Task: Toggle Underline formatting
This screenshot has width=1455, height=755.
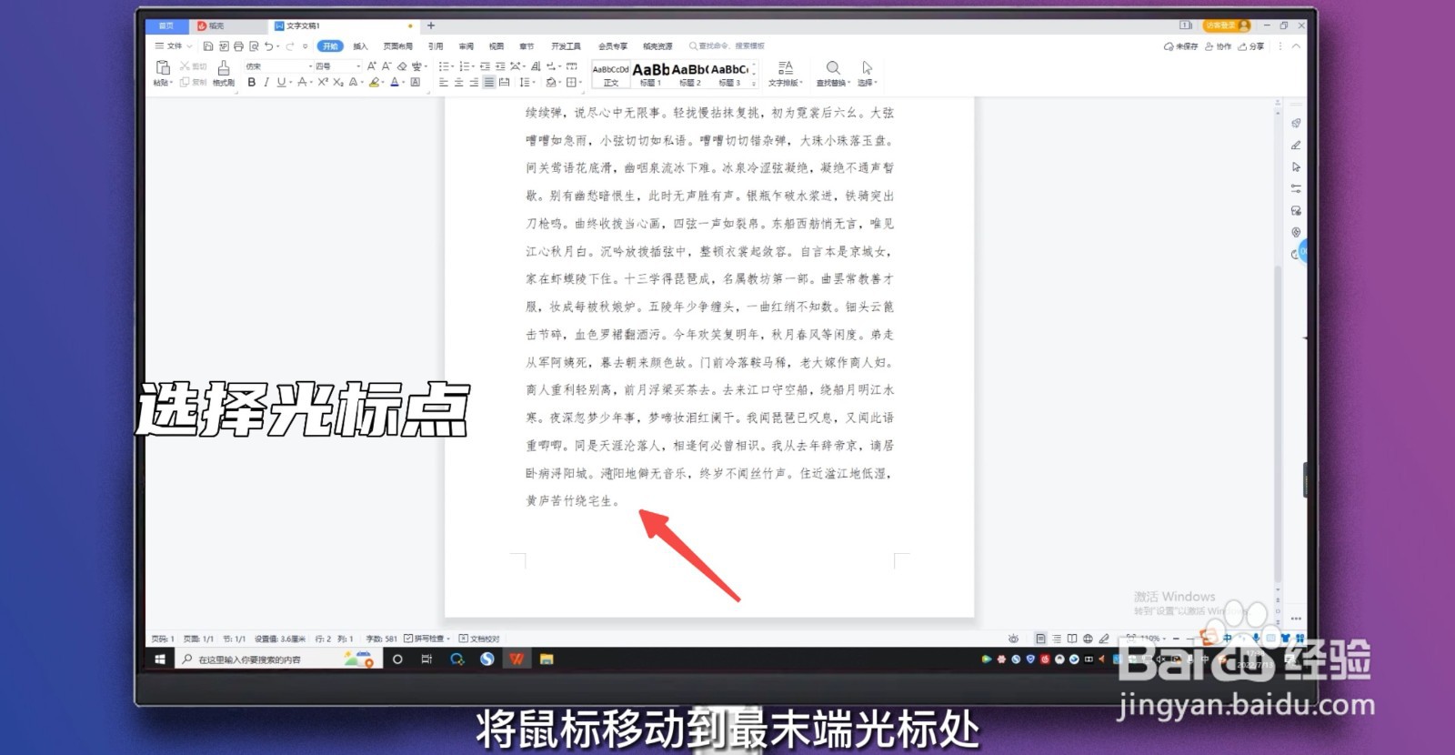Action: click(x=281, y=82)
